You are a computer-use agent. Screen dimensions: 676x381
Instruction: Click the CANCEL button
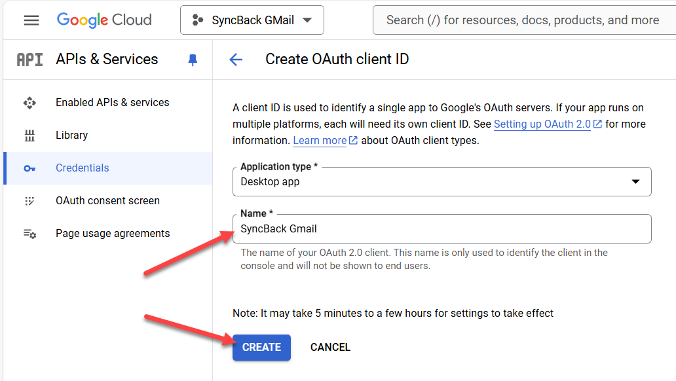point(330,348)
